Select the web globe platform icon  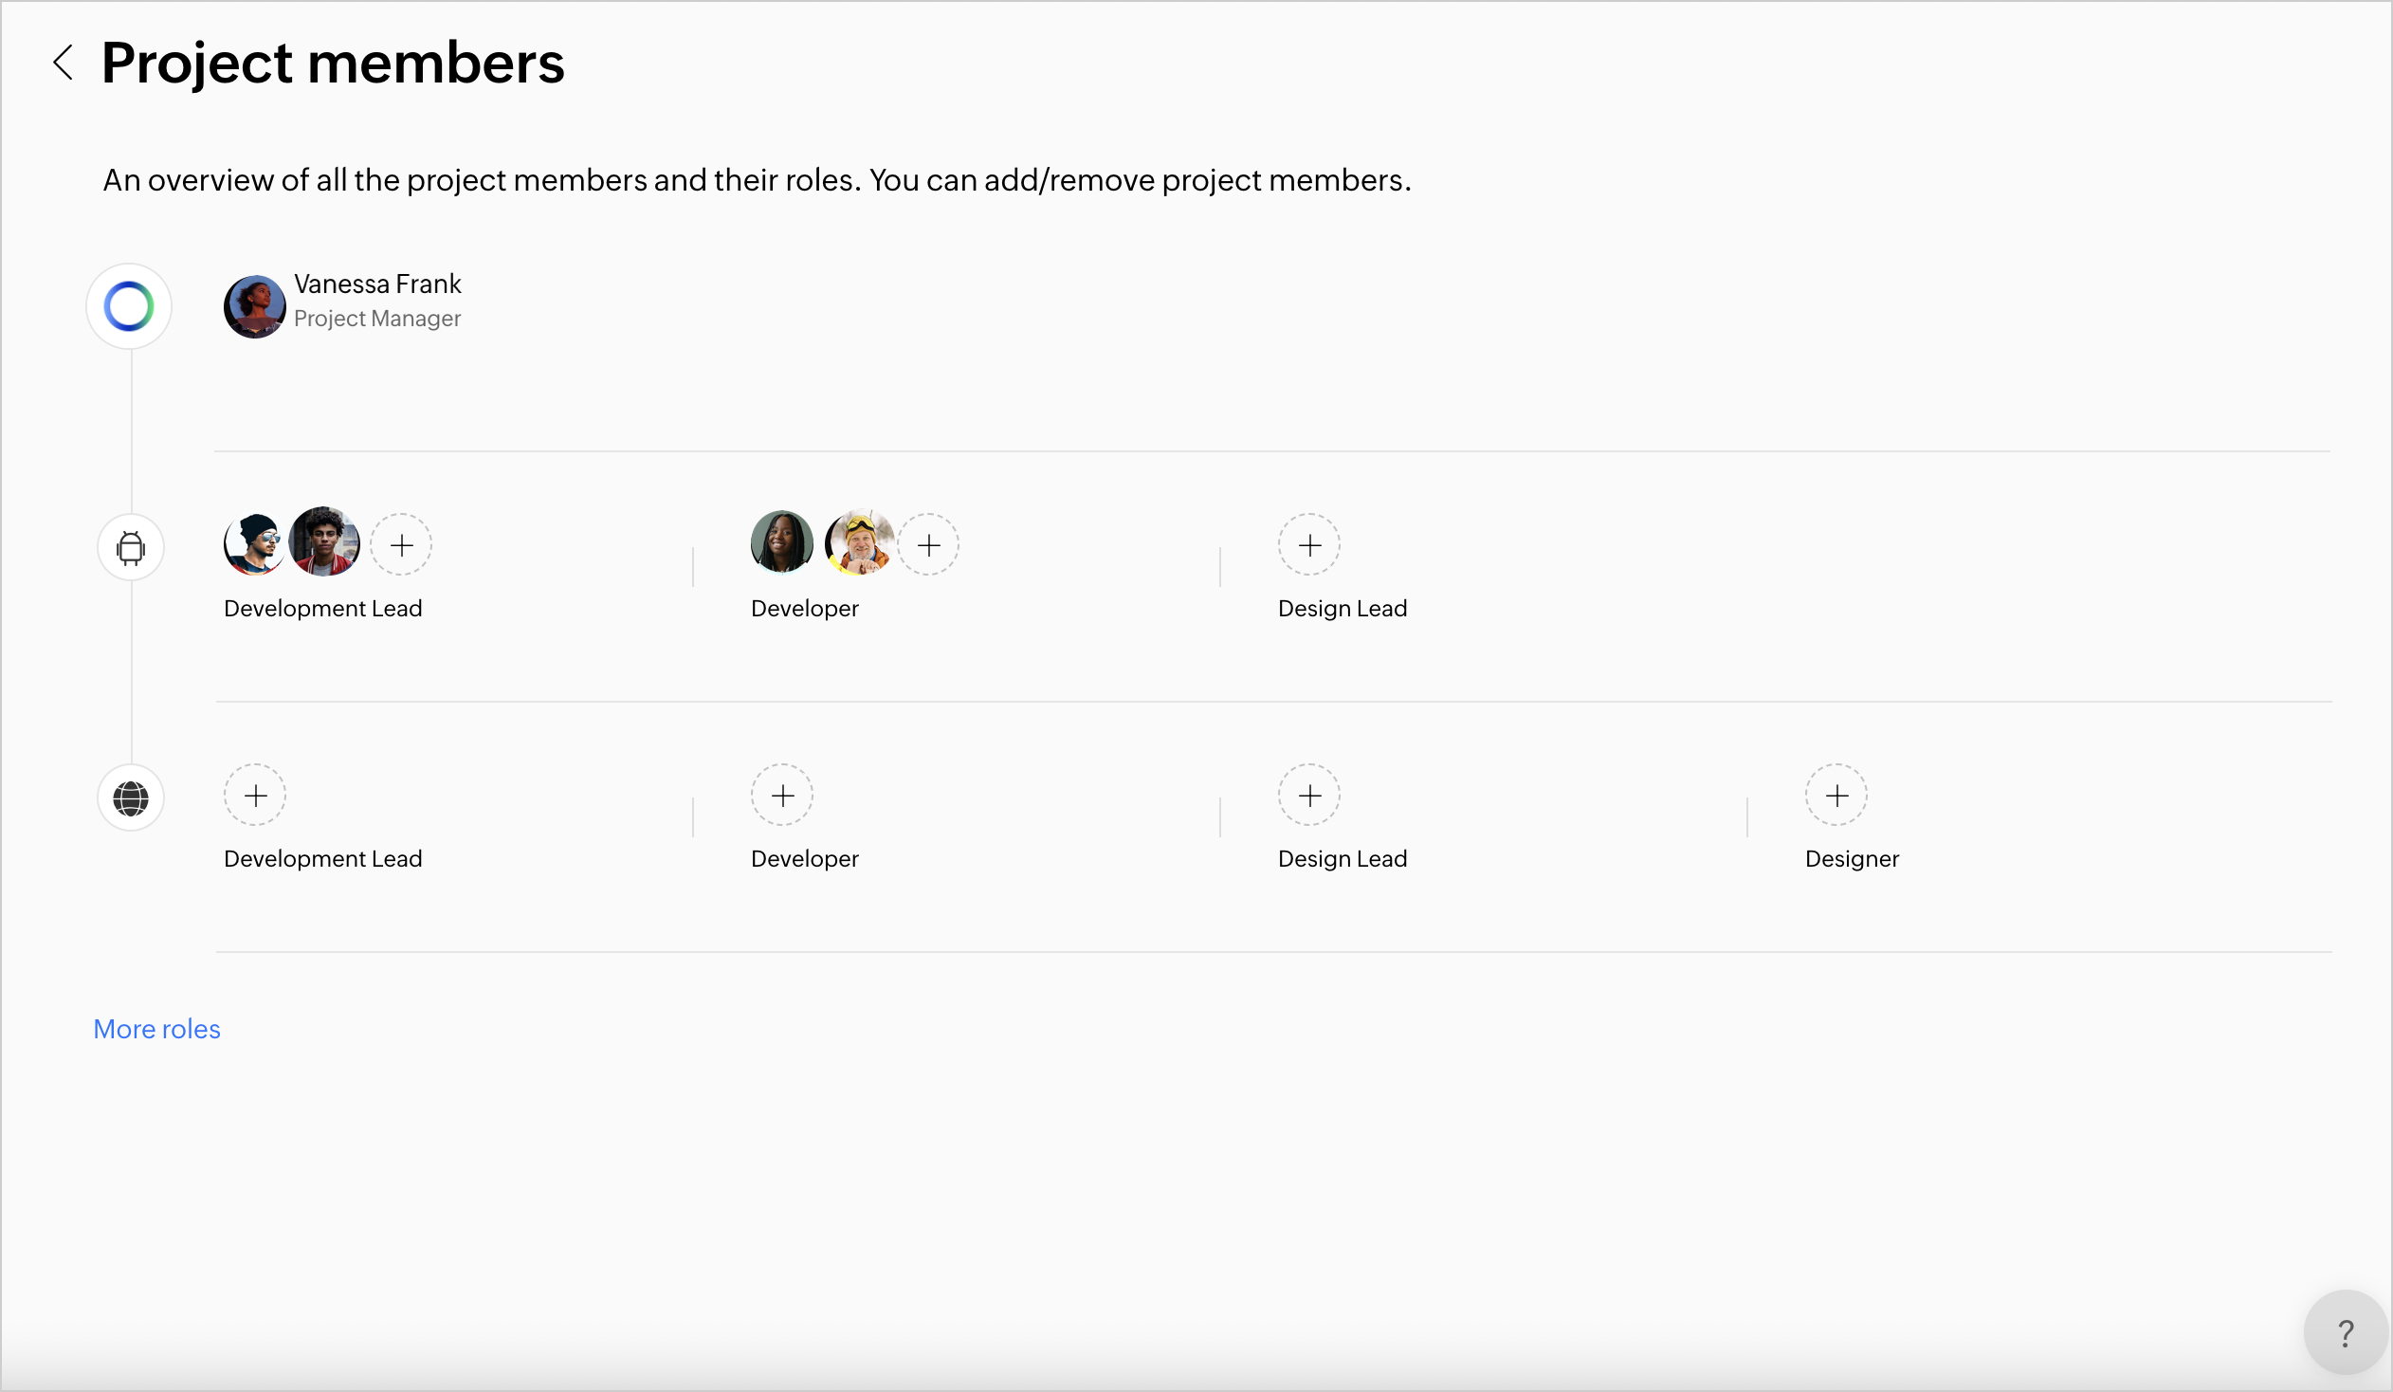pos(131,797)
